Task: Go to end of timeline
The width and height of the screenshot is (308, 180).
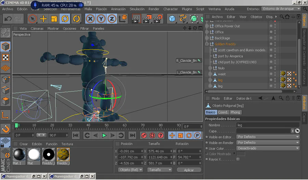Action: pyautogui.click(x=132, y=135)
